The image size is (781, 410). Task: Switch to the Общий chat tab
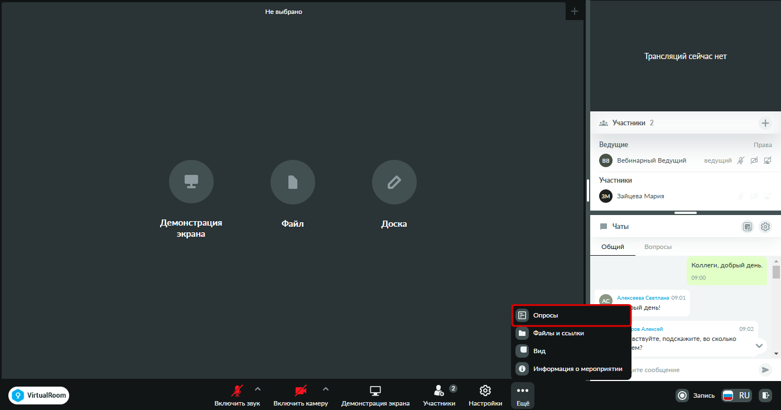[613, 247]
